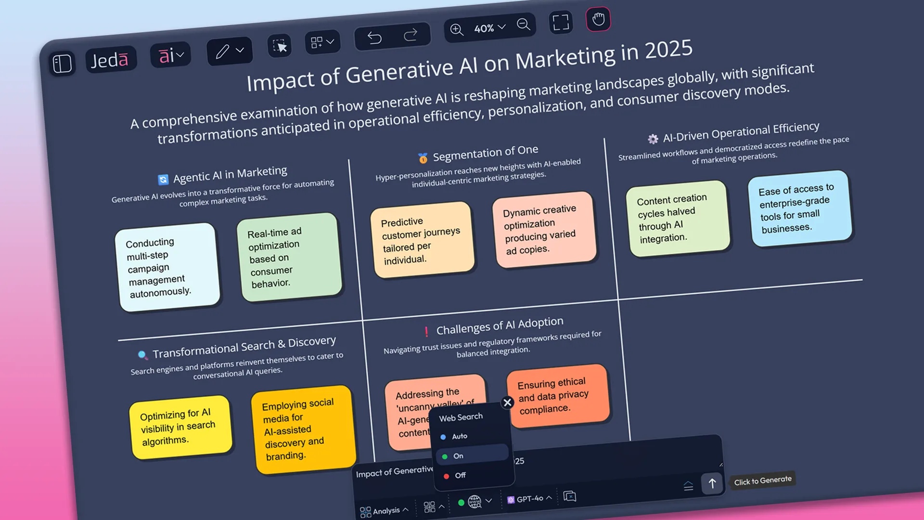924x520 pixels.
Task: Select the Hand pan tool in the toolbar
Action: click(598, 20)
